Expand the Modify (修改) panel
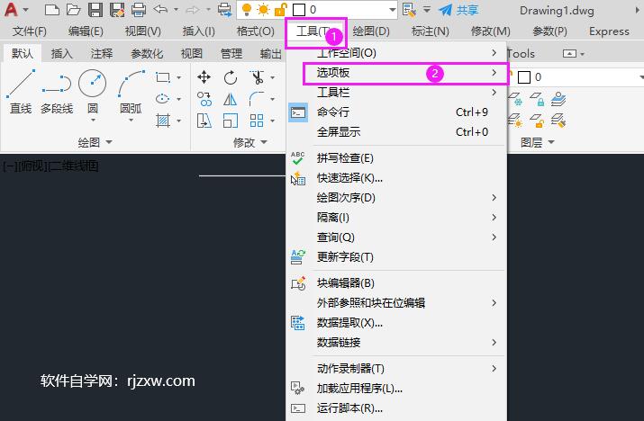The image size is (644, 421). tap(249, 142)
